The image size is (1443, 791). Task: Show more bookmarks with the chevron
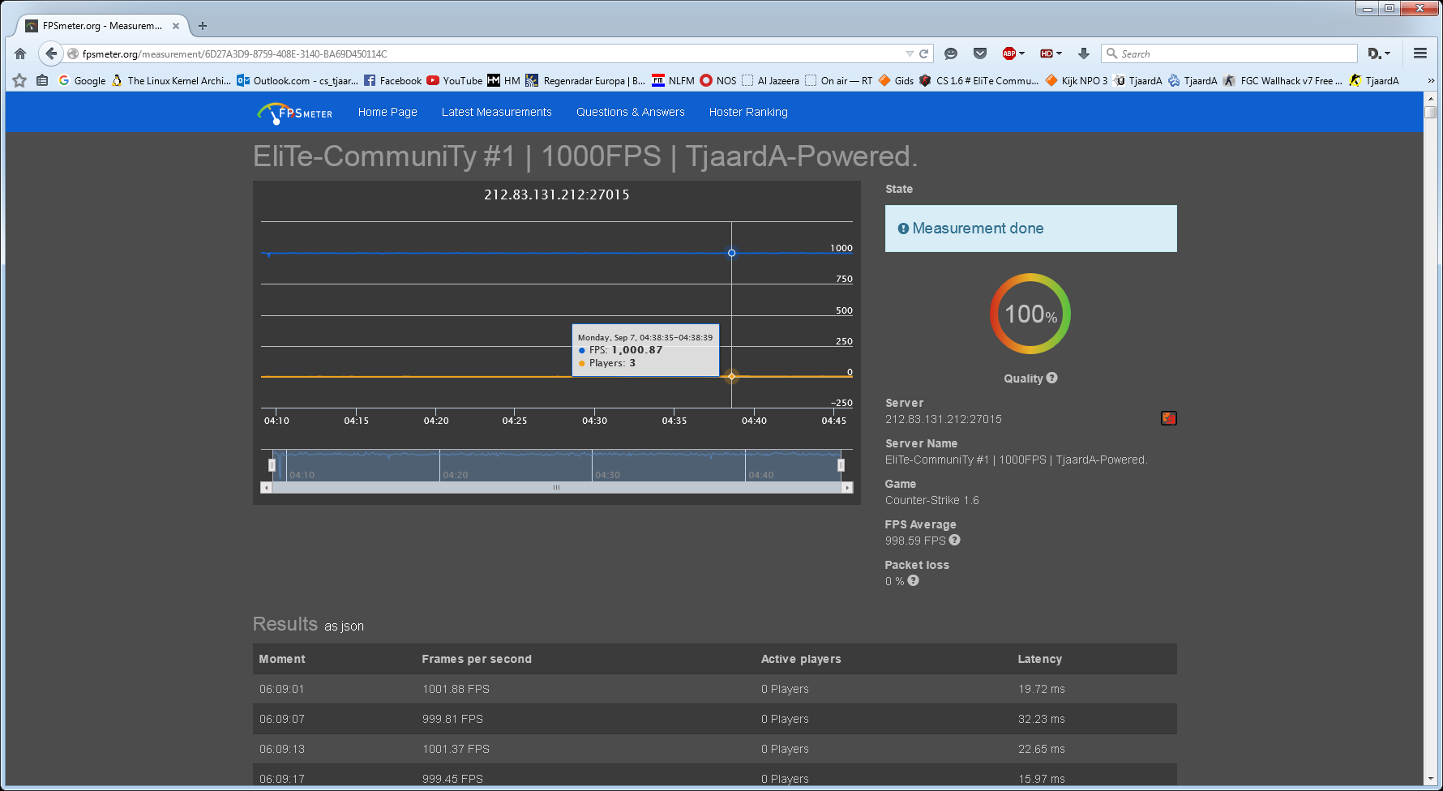[x=1431, y=80]
